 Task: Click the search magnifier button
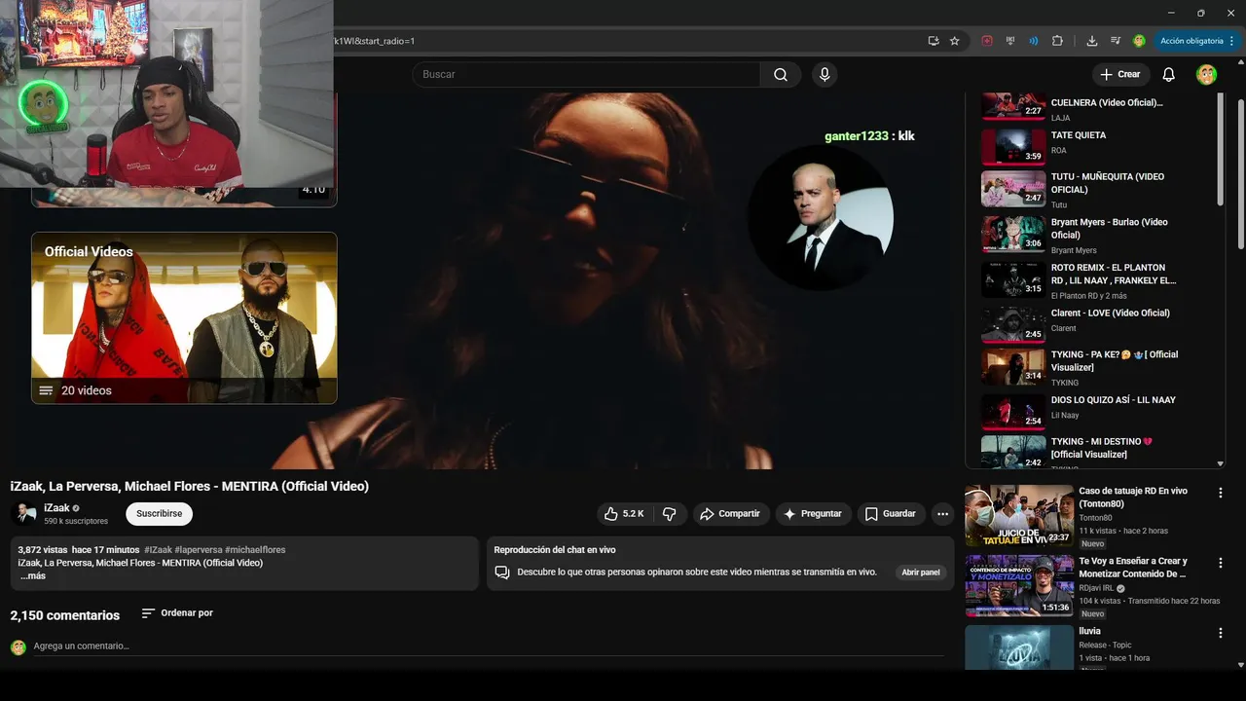781,75
